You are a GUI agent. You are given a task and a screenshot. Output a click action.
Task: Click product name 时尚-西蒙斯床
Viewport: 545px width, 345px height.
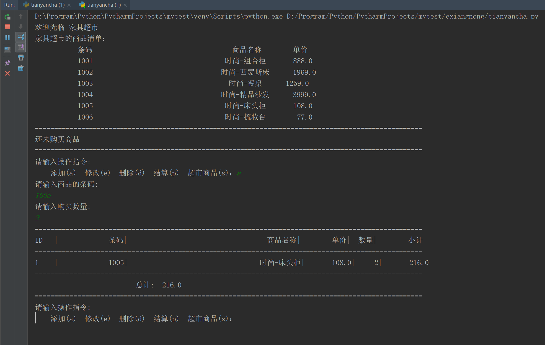click(x=245, y=72)
